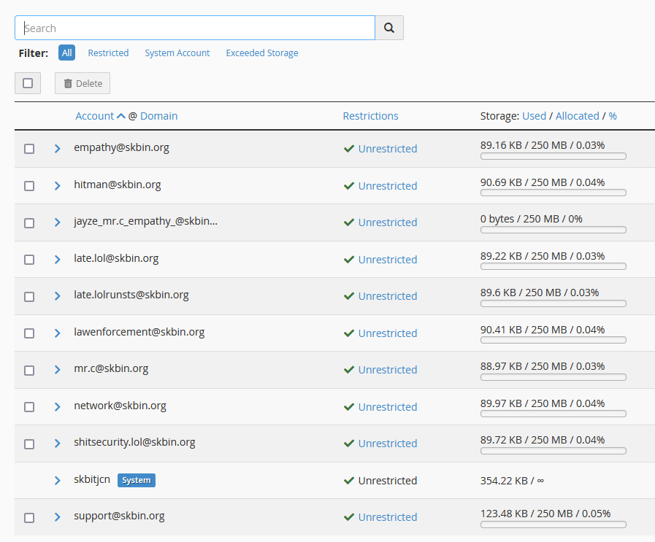Viewport: 655px width, 542px height.
Task: Filter accounts by Restricted
Action: [108, 53]
